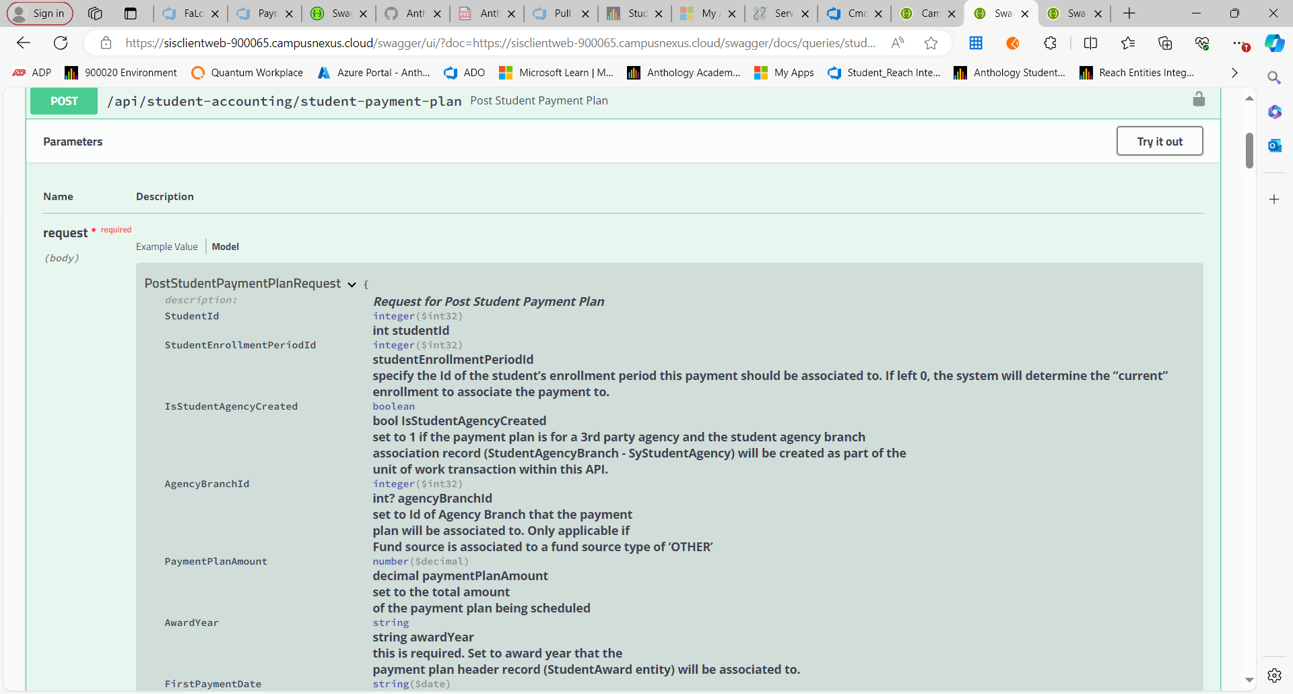The width and height of the screenshot is (1293, 694).
Task: Open Settings and more menu
Action: tap(1239, 43)
